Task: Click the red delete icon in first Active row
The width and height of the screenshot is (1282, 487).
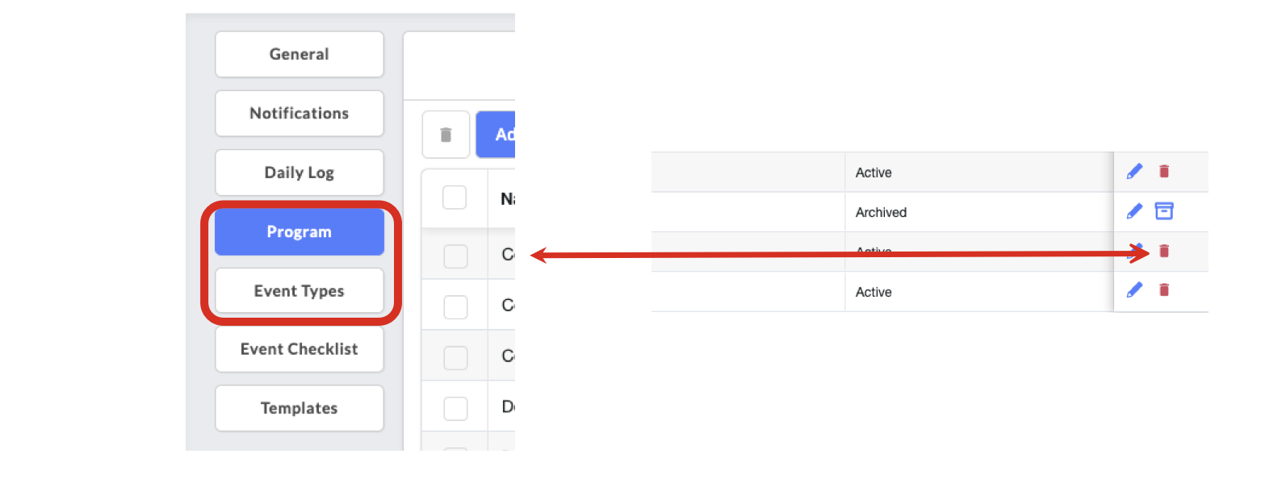Action: coord(1164,171)
